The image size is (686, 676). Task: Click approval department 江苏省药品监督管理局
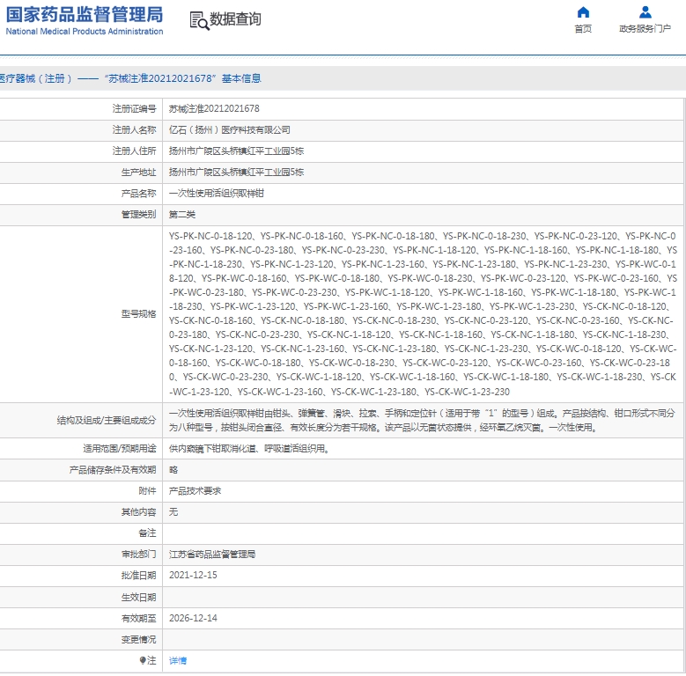[x=212, y=554]
